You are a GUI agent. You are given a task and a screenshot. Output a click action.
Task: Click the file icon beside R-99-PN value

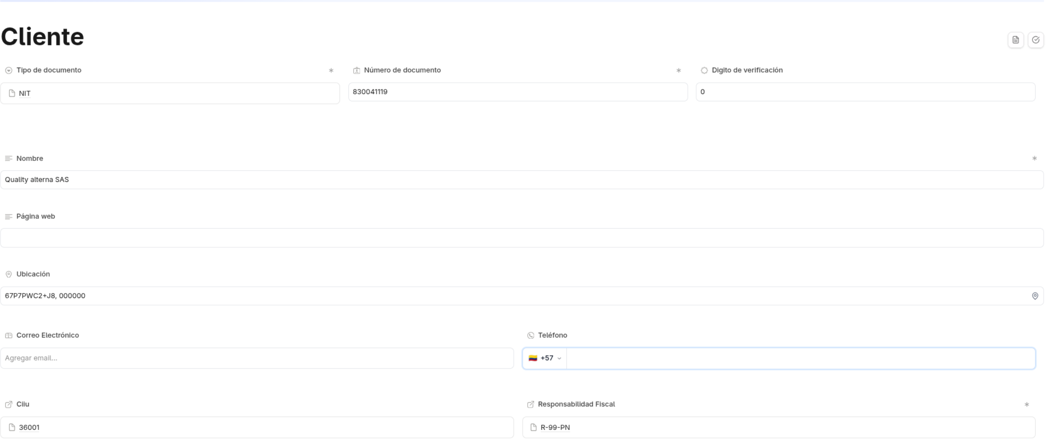tap(533, 427)
